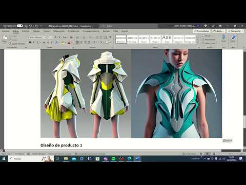This screenshot has width=246, height=185.
Task: Toggle the AutoSave (Autoguardado) switch
Action: pos(20,26)
